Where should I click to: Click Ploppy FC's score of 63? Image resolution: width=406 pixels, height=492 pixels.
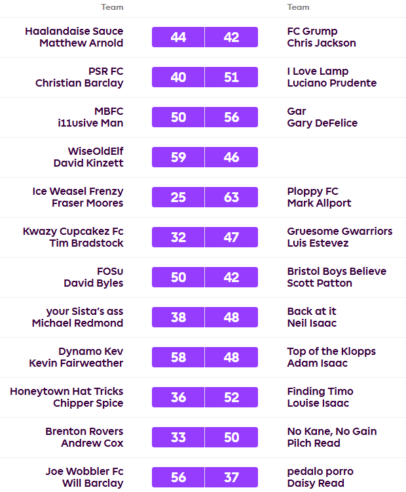tap(231, 197)
